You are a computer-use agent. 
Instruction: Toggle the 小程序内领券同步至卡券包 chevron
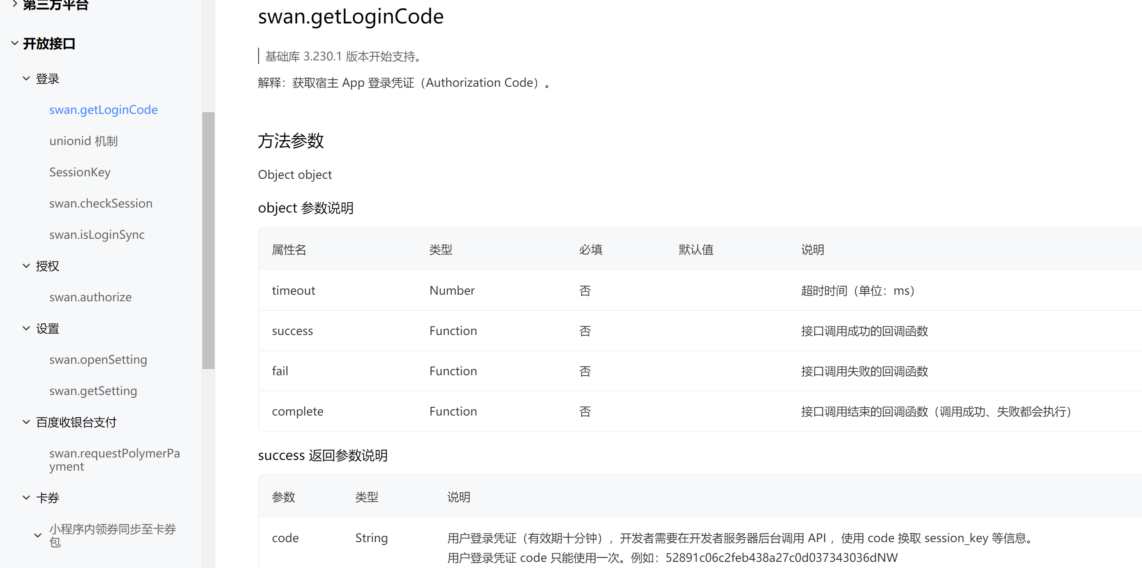click(x=38, y=535)
